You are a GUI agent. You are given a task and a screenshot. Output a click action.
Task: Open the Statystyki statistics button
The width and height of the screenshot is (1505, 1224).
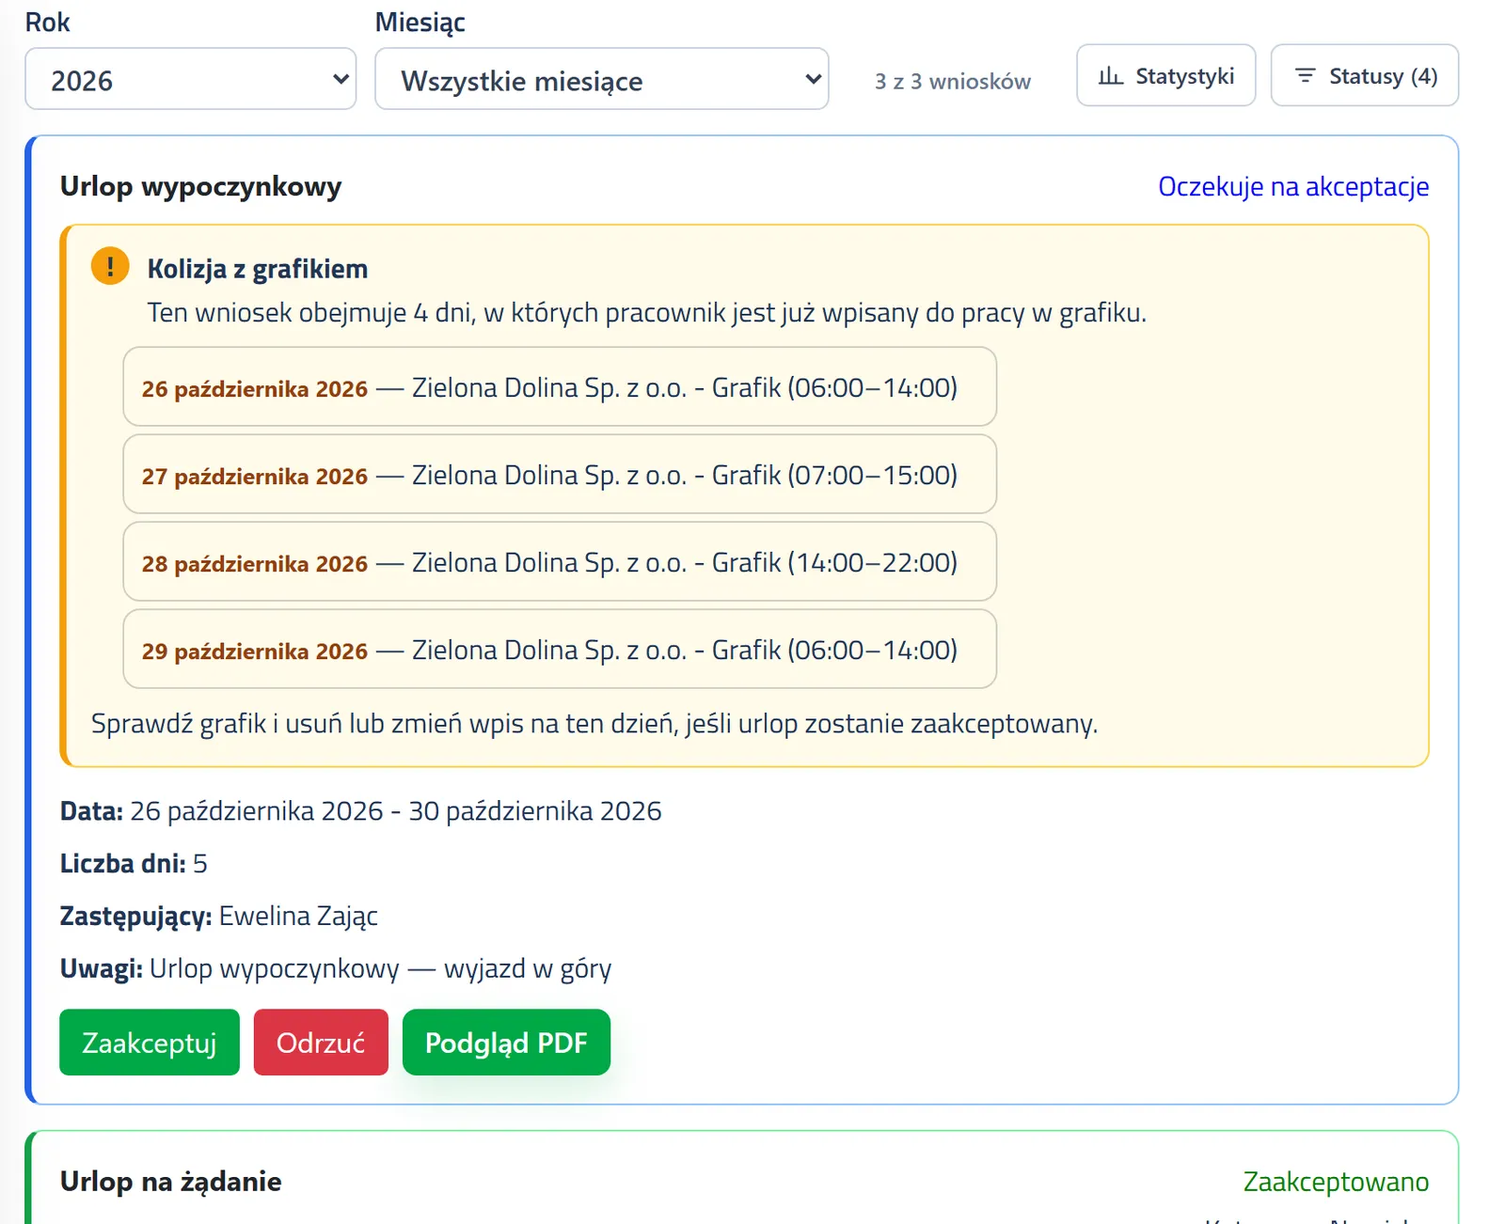[1165, 75]
